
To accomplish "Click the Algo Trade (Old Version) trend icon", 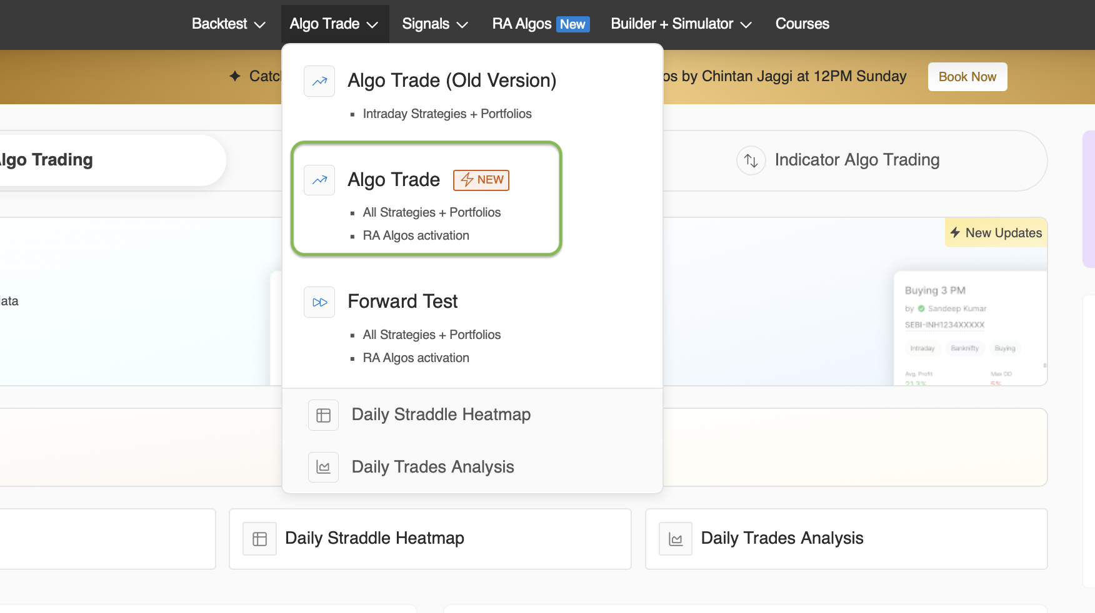I will (x=319, y=81).
